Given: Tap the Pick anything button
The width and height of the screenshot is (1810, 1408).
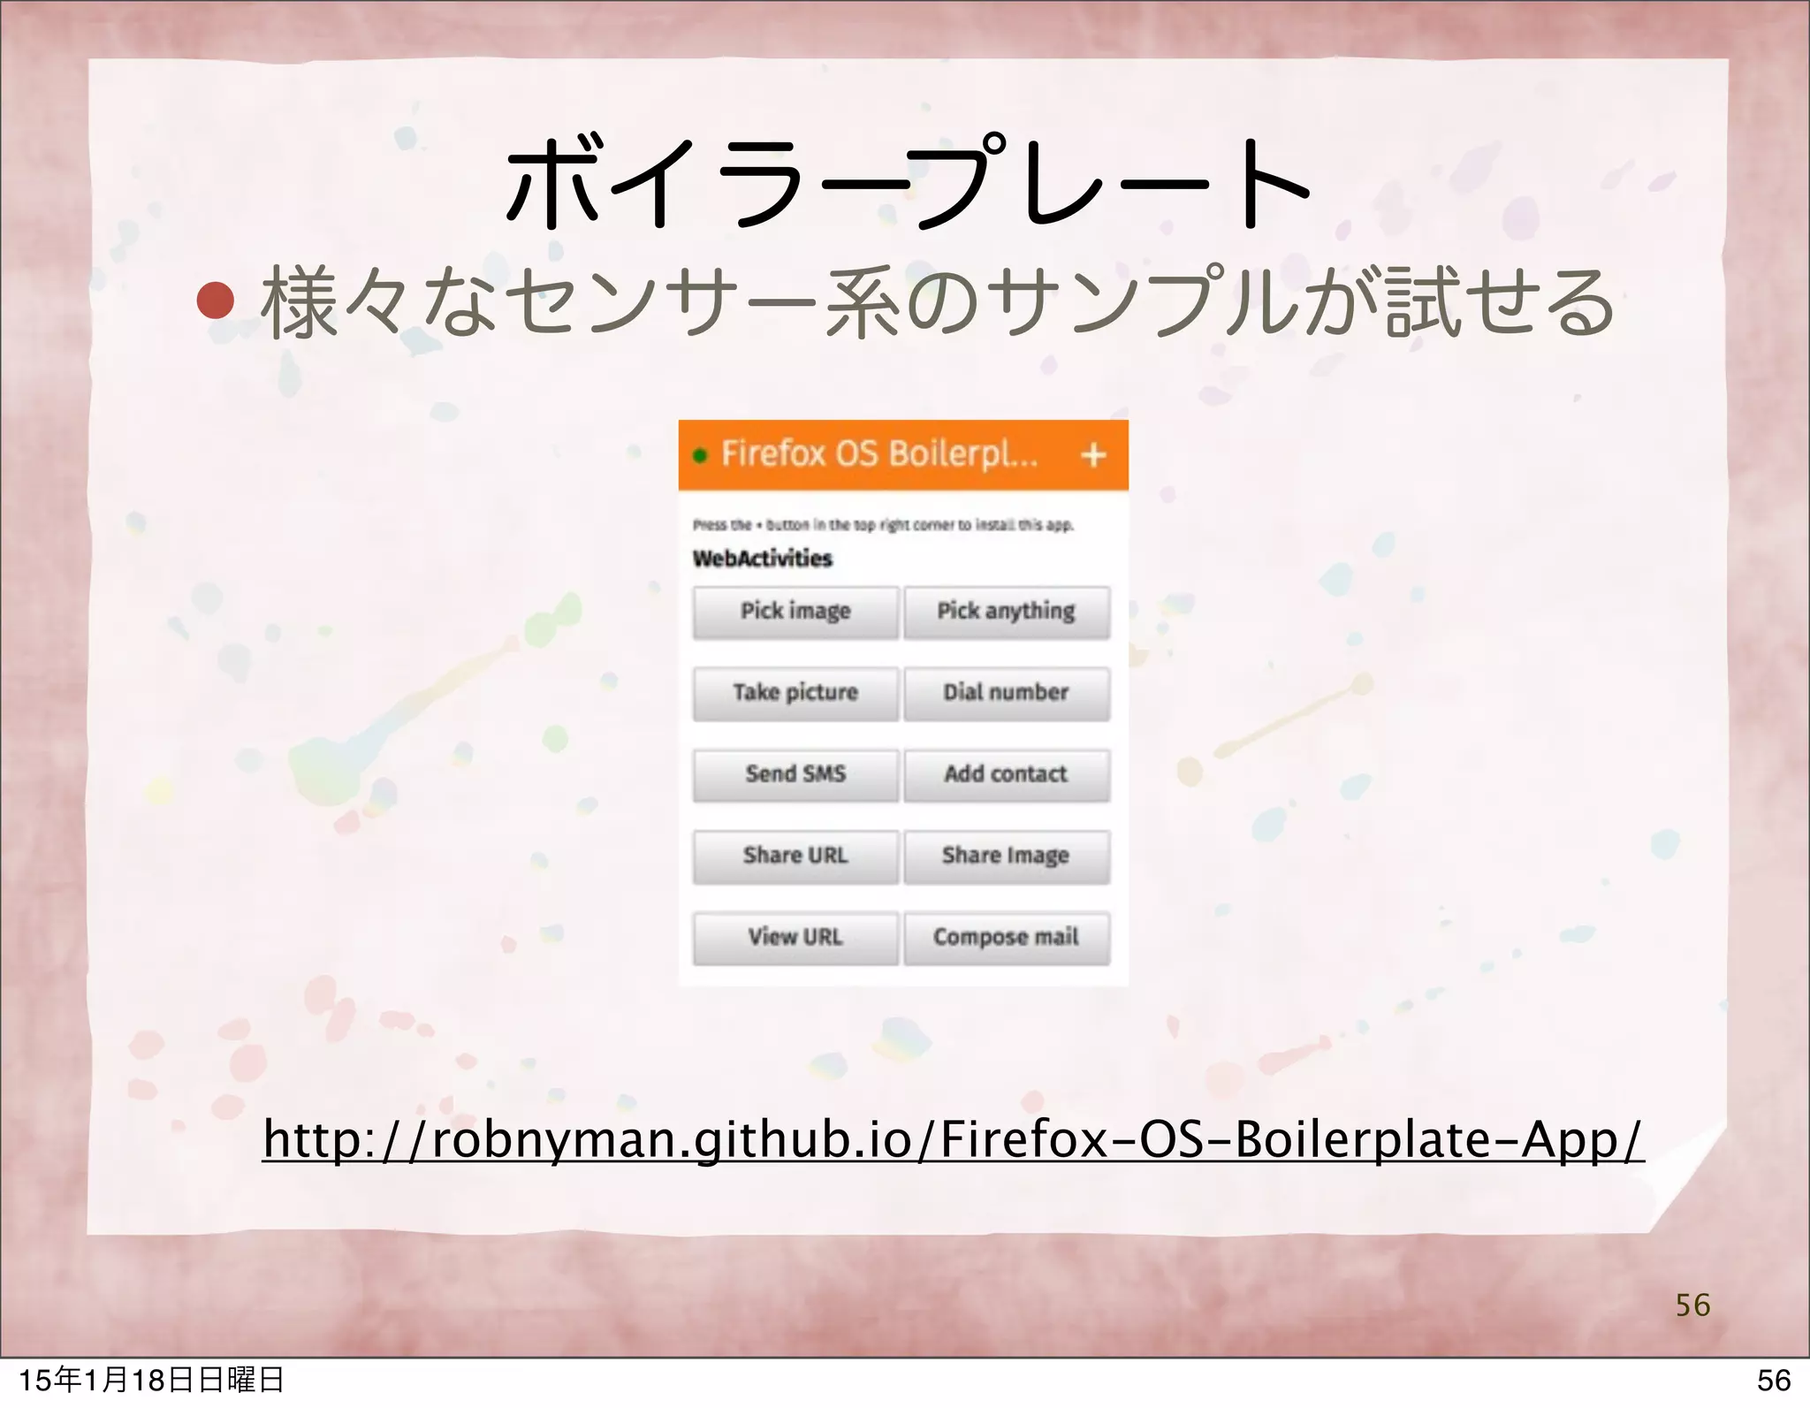Looking at the screenshot, I should 1006,612.
